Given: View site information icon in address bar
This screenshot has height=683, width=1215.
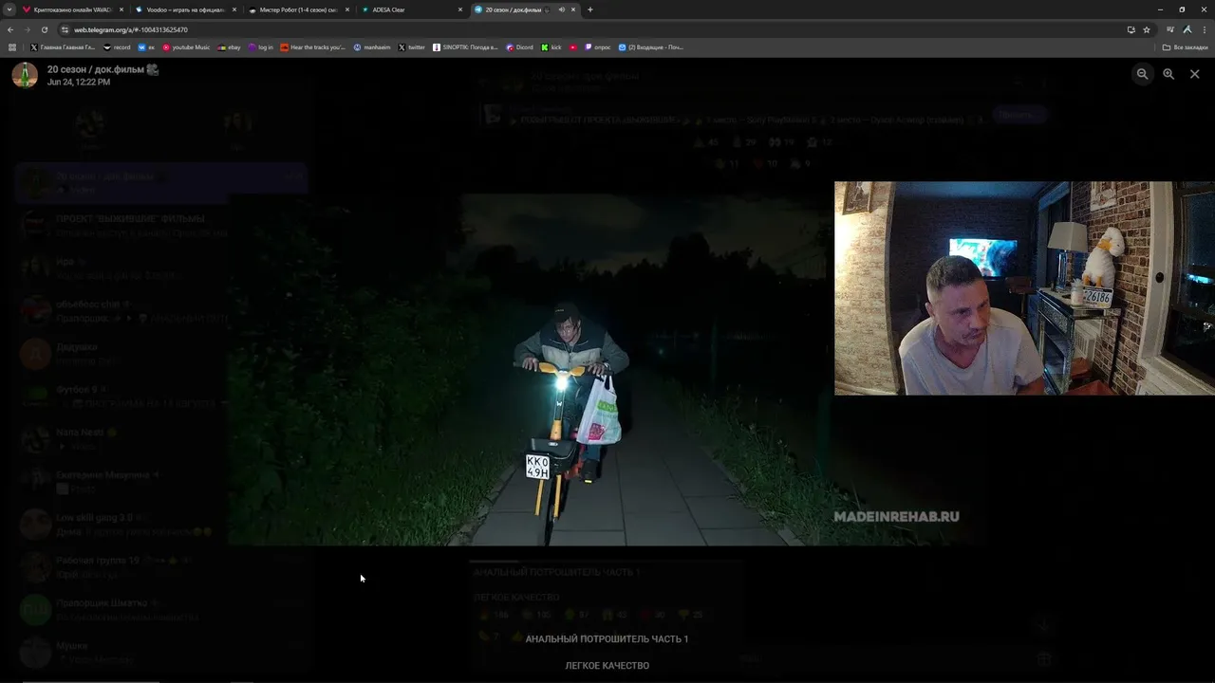Looking at the screenshot, I should (65, 29).
